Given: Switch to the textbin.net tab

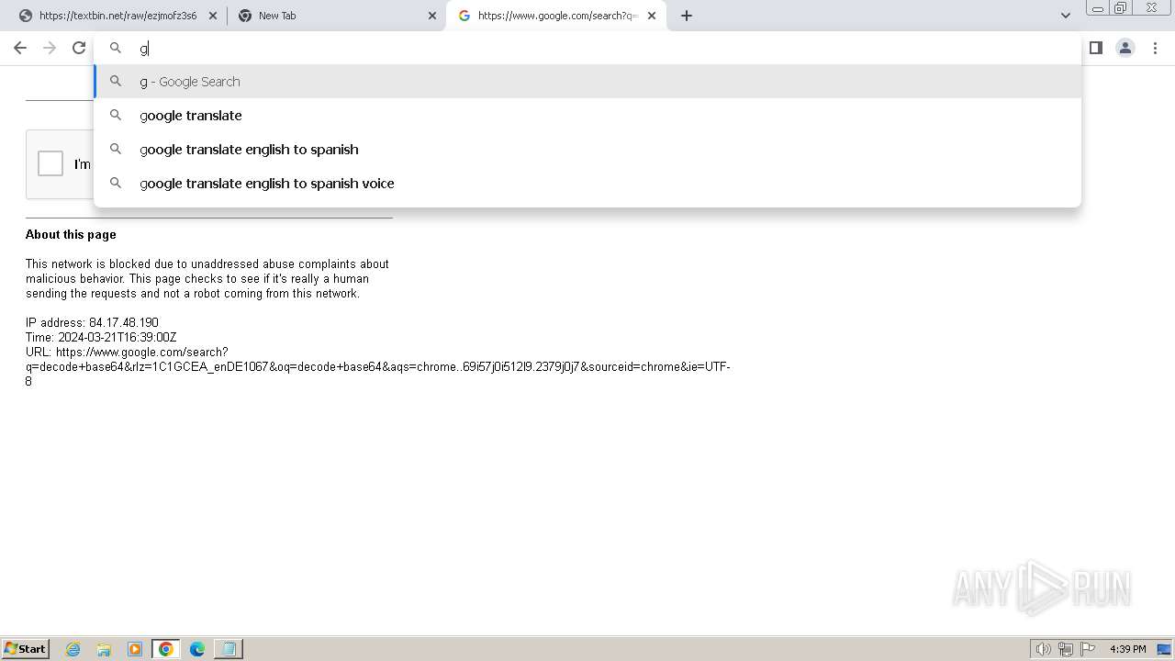Looking at the screenshot, I should point(117,16).
